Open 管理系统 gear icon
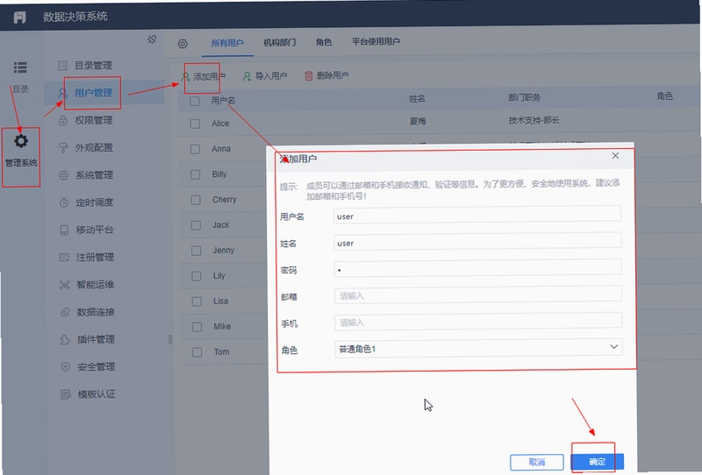 click(20, 141)
